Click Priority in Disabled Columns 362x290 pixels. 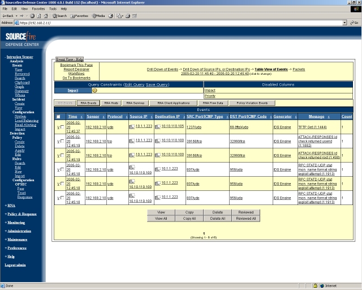(210, 96)
